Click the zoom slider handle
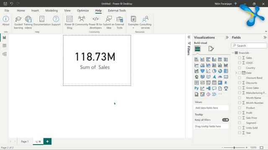The image size is (268, 150). click(x=234, y=147)
